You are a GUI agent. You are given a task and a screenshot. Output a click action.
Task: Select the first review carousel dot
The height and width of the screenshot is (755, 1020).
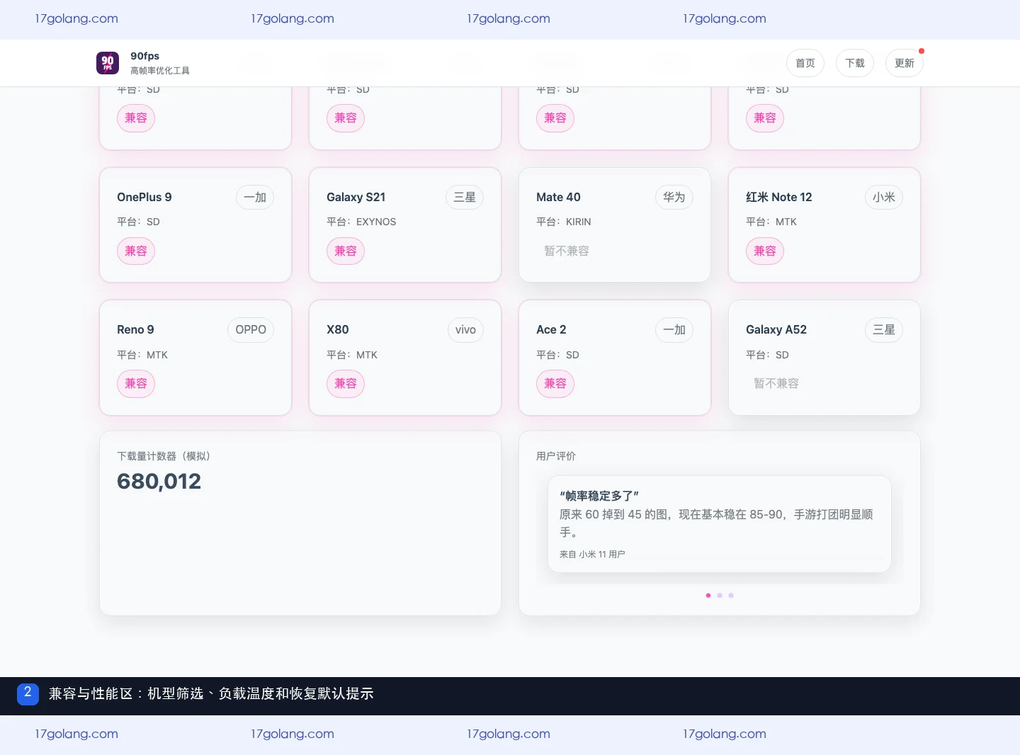coord(708,596)
